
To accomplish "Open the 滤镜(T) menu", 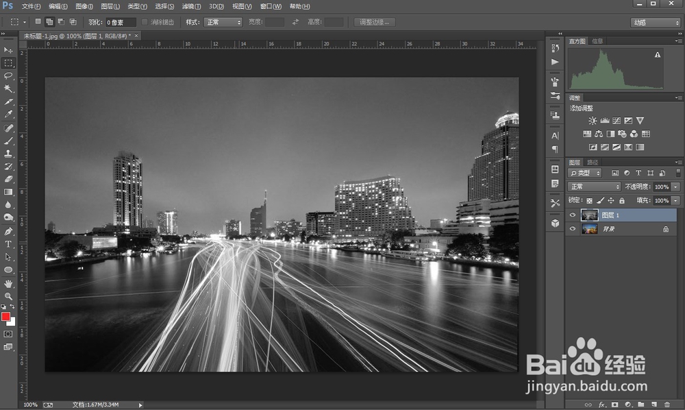I will [191, 7].
